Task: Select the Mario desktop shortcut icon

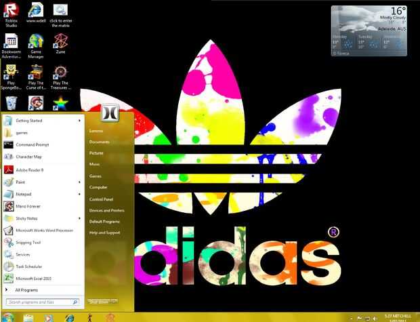Action: [36, 103]
